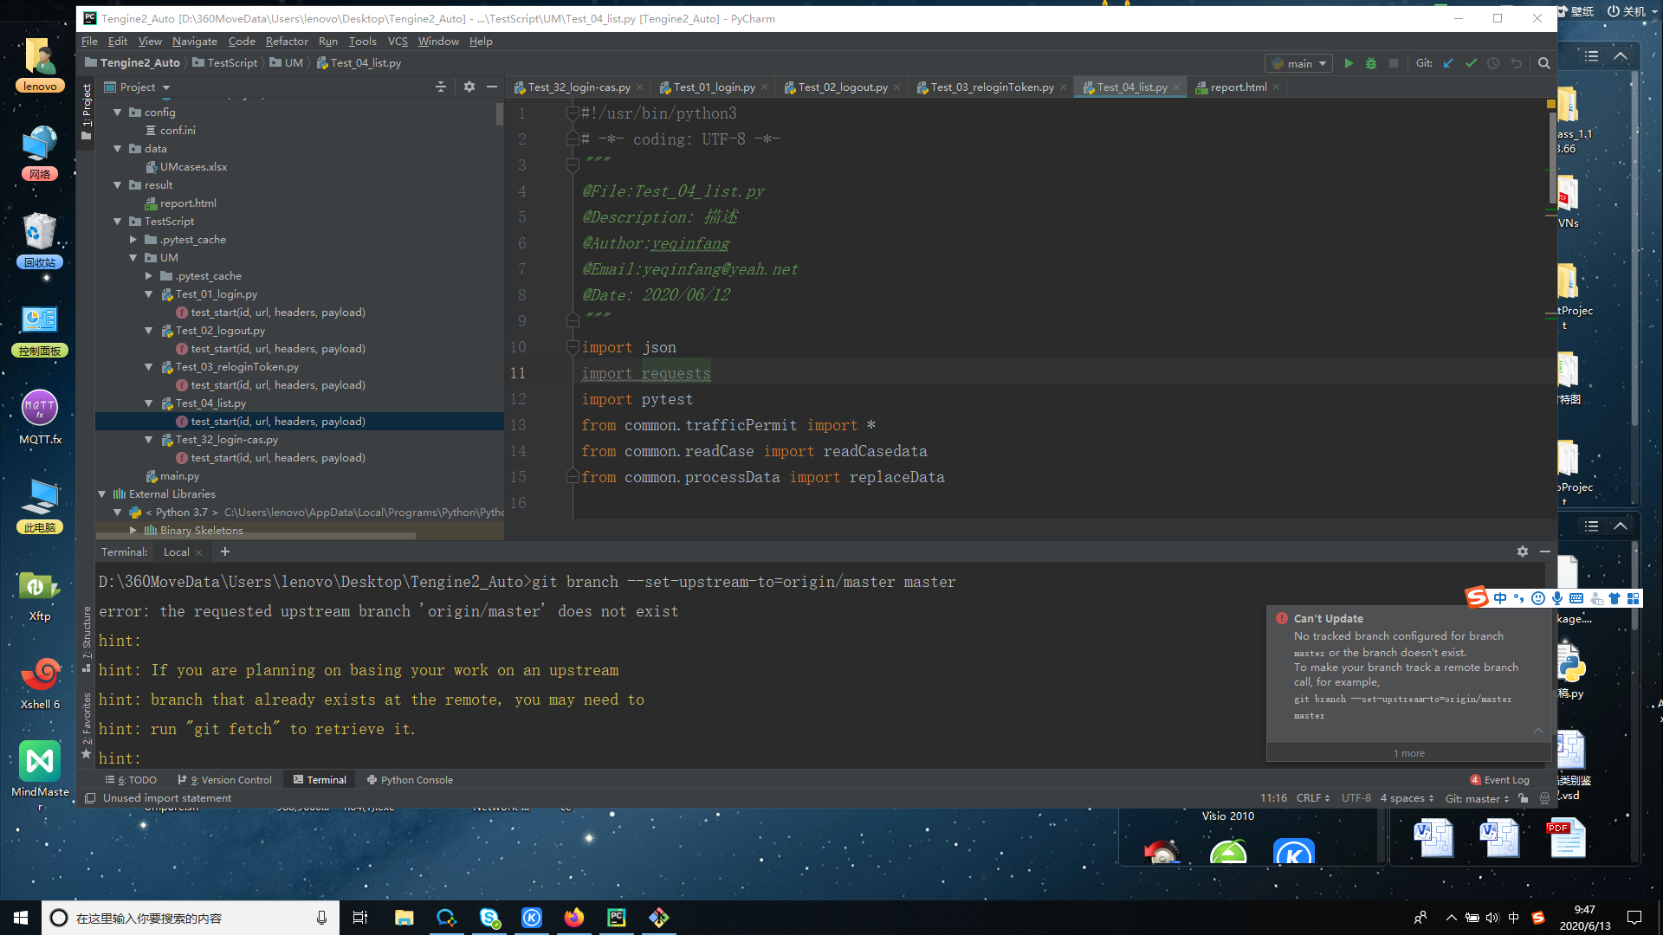Screen dimensions: 1663x935
Task: Add new terminal session tab
Action: pyautogui.click(x=225, y=551)
